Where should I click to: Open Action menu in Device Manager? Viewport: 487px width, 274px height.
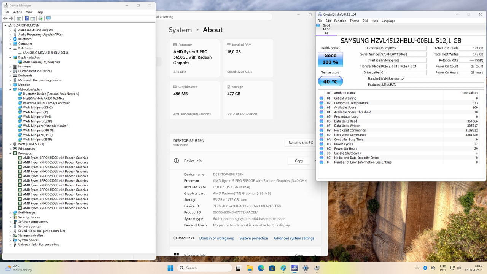click(x=18, y=12)
